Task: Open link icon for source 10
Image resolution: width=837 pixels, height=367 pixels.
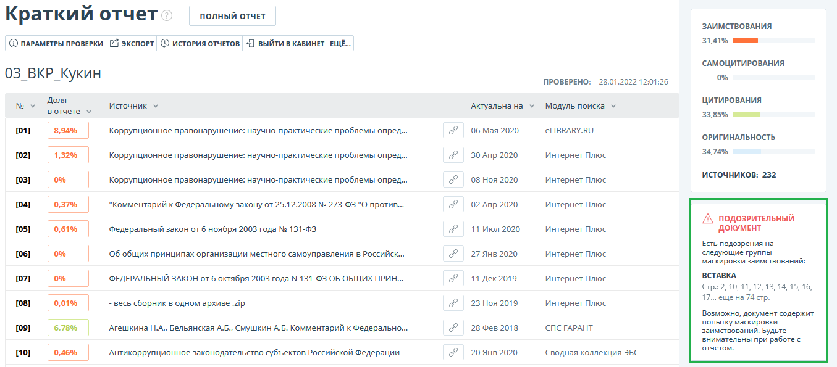Action: tap(453, 352)
